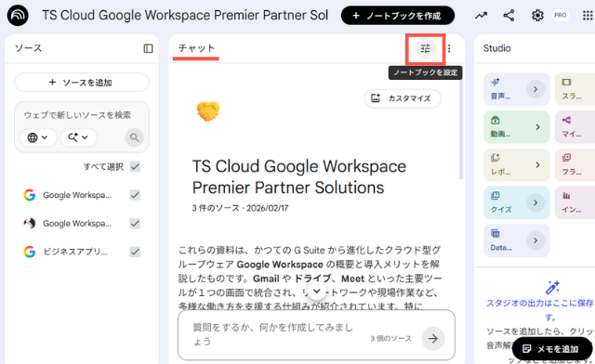Create スラ... slides tile
The width and height of the screenshot is (595, 364).
[575, 89]
